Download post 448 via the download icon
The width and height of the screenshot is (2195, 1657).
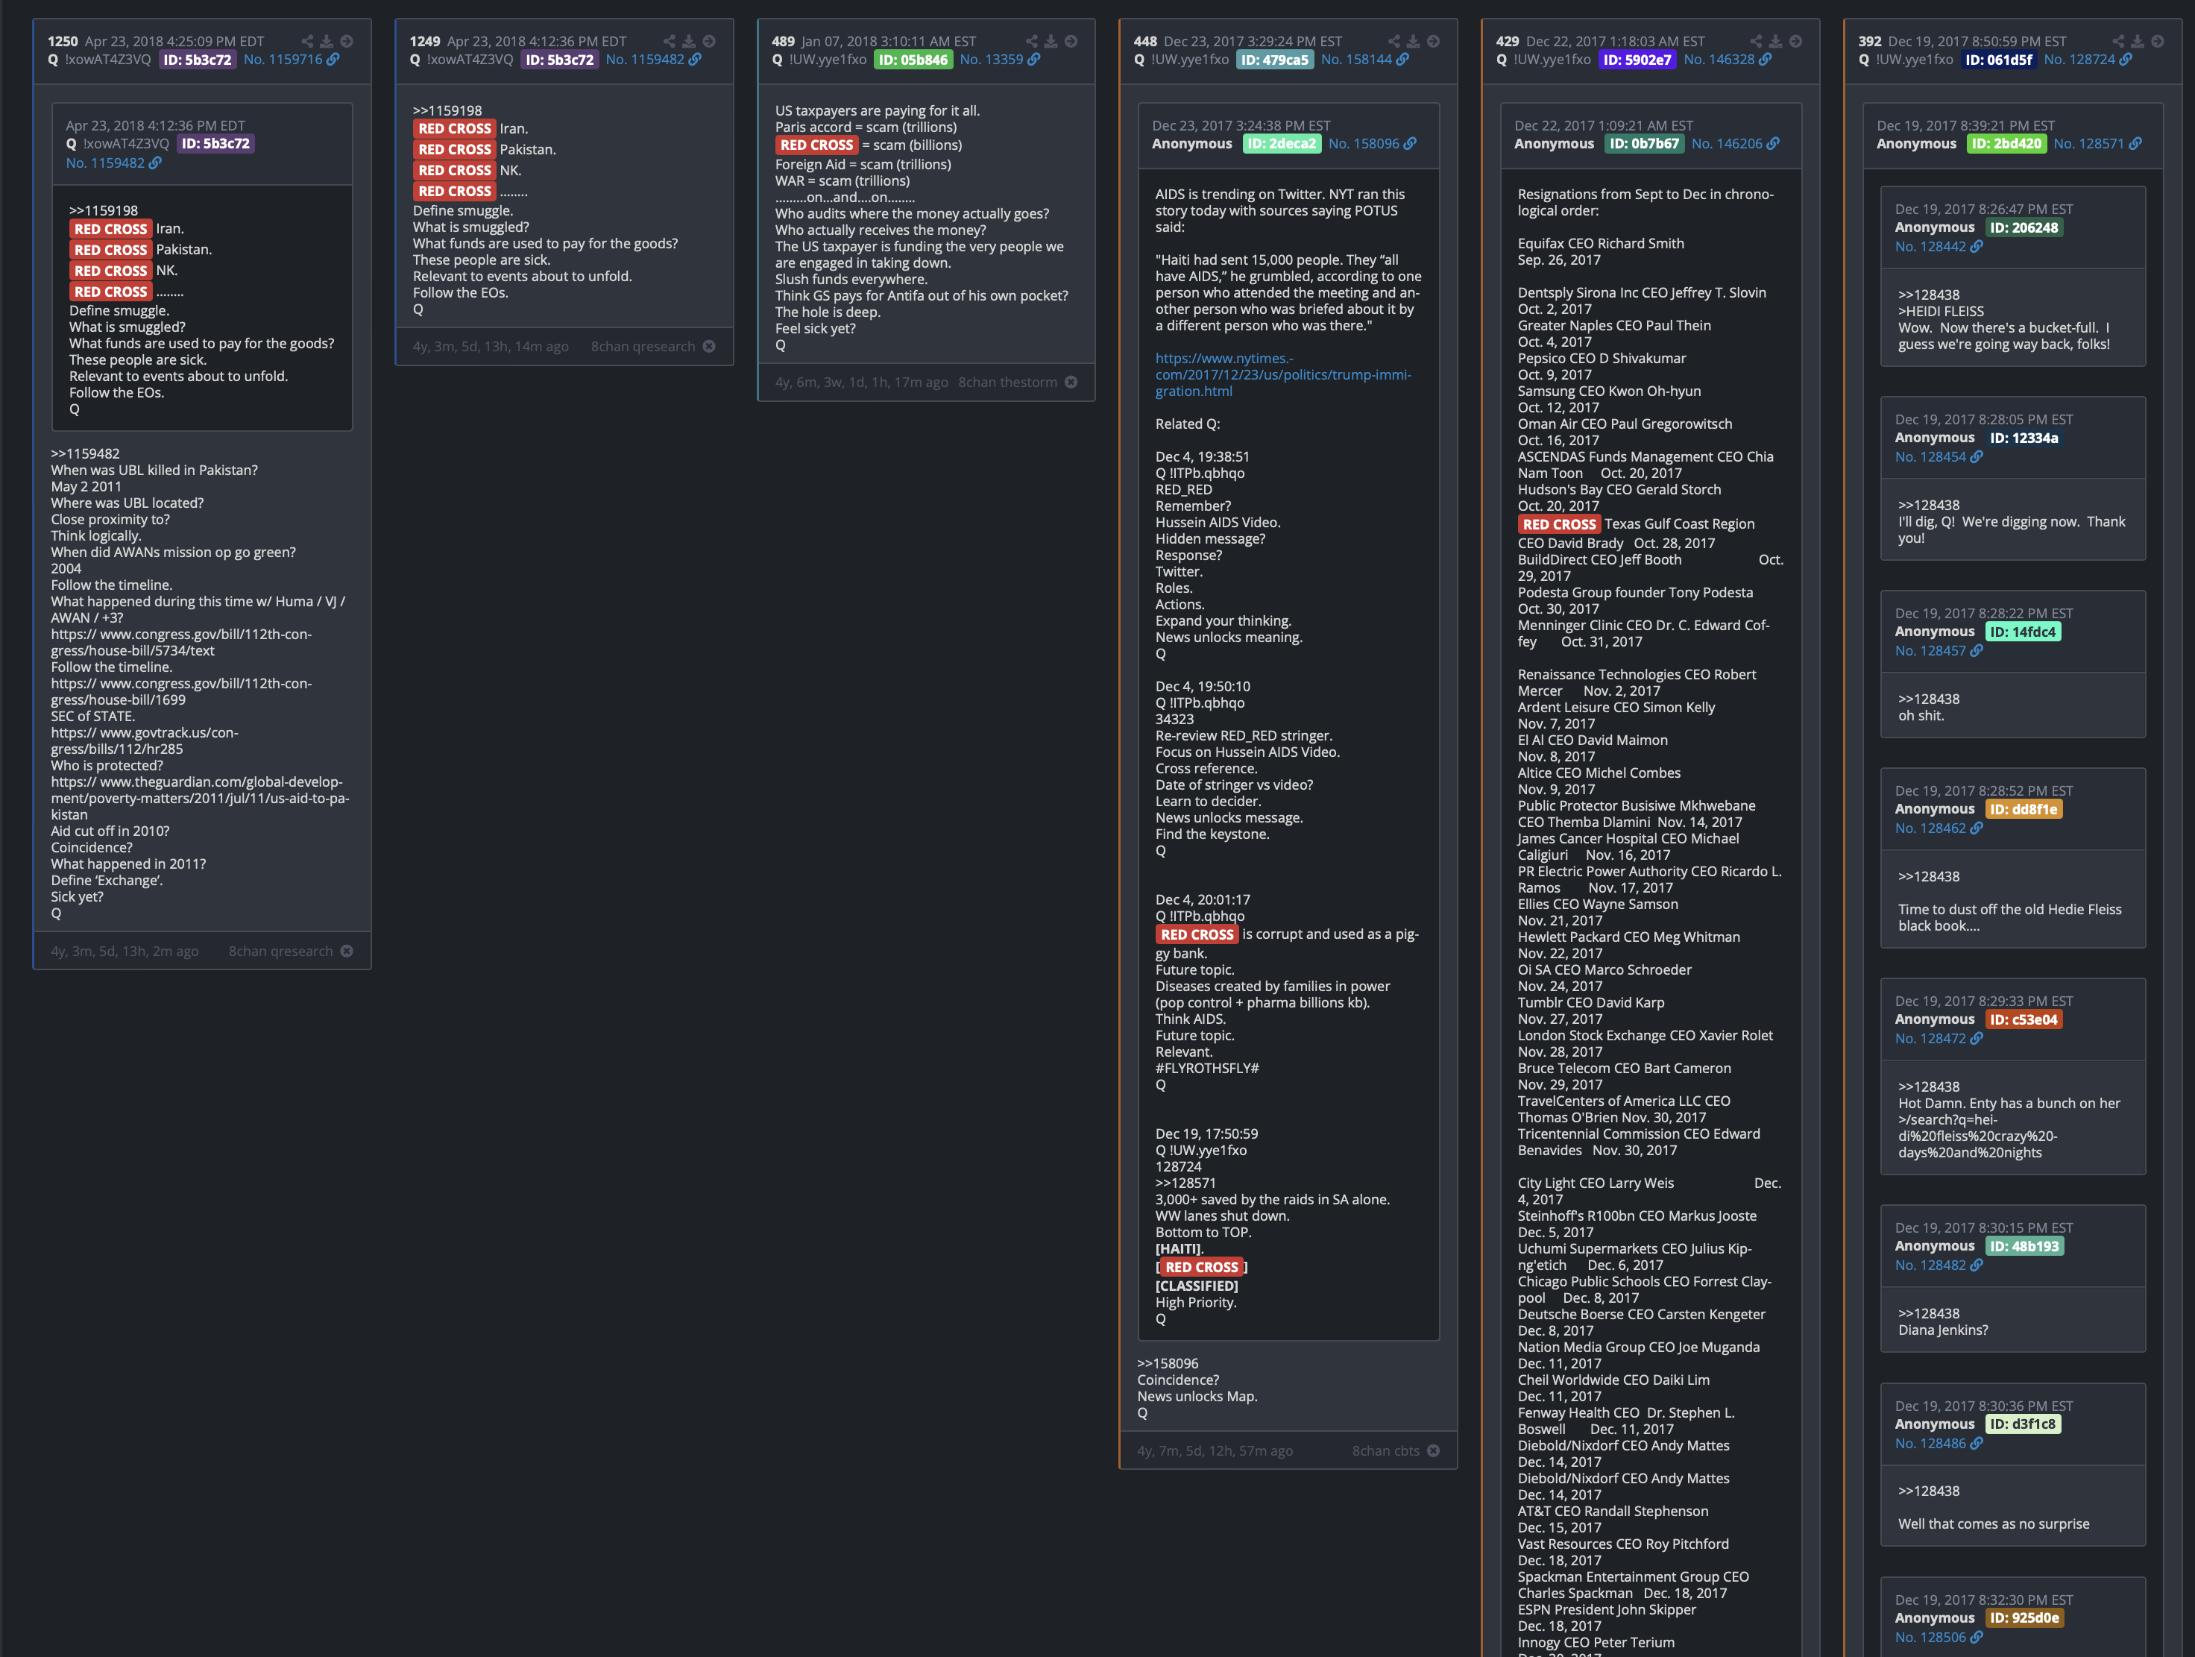(1413, 42)
